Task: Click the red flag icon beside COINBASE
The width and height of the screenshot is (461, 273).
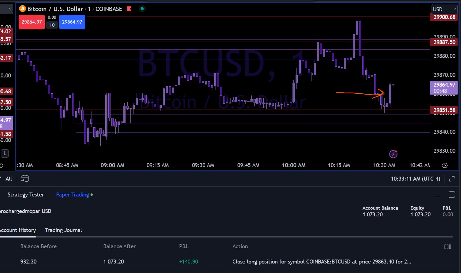Action: click(129, 9)
